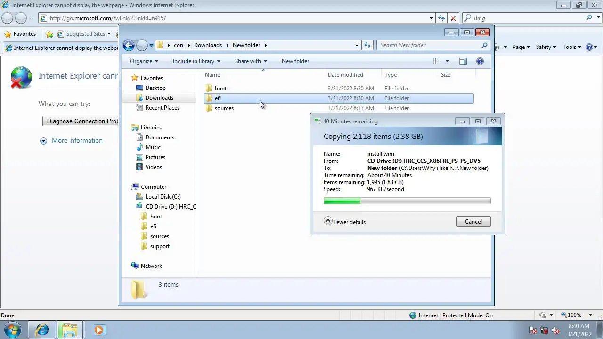Click the New folder toolbar button
Image resolution: width=603 pixels, height=339 pixels.
[x=295, y=61]
